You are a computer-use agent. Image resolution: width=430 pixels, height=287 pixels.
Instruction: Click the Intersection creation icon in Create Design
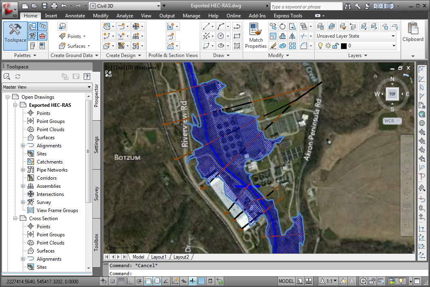[136, 26]
